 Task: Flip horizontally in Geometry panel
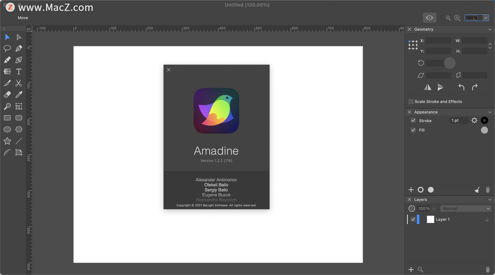point(428,87)
